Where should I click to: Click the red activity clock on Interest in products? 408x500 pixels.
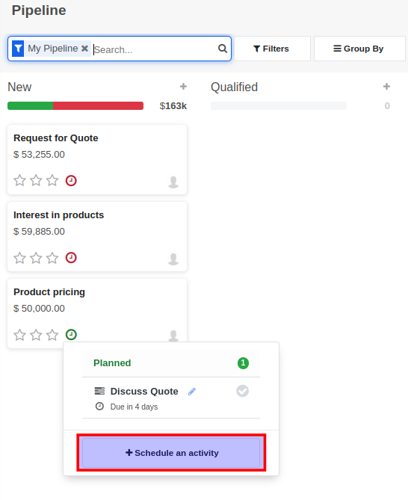click(71, 258)
